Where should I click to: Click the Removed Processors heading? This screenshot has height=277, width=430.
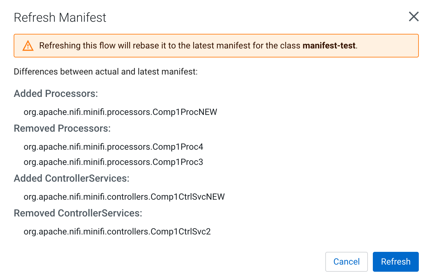click(62, 128)
